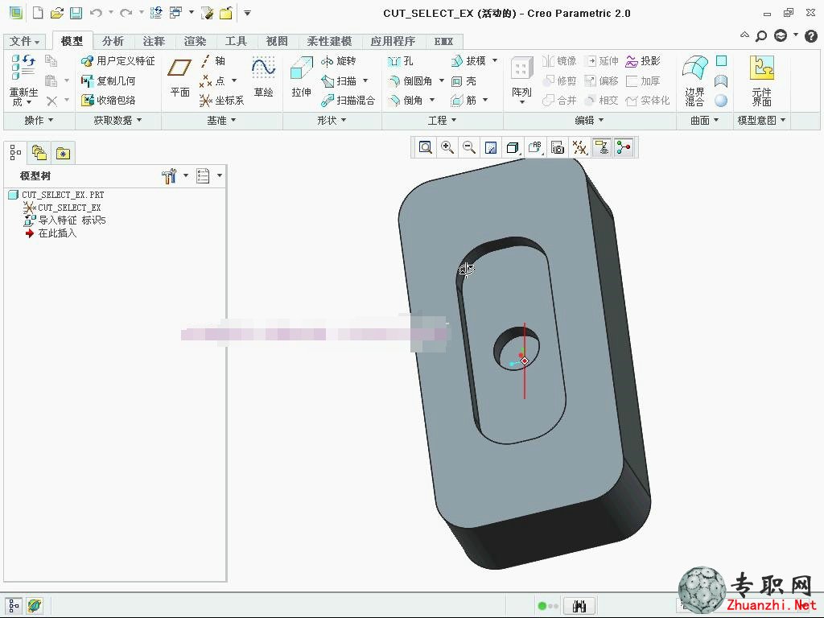
Task: Zoom out using the graphics toolbar
Action: click(469, 148)
